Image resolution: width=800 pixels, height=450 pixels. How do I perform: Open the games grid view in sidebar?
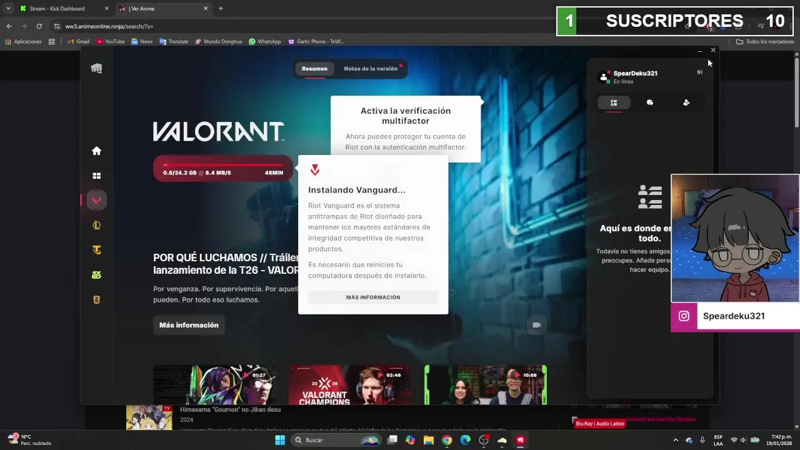96,176
